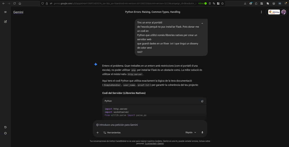Click the plus icon to add files
289x147 pixels.
click(x=98, y=132)
